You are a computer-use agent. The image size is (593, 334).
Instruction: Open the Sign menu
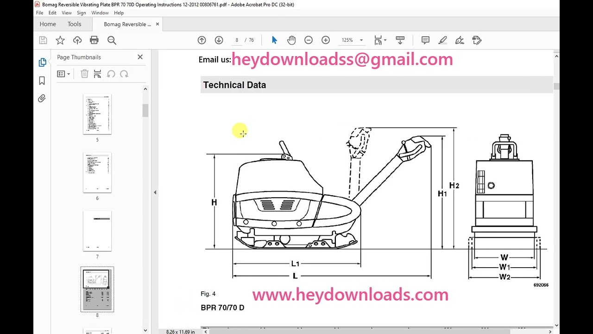click(82, 13)
